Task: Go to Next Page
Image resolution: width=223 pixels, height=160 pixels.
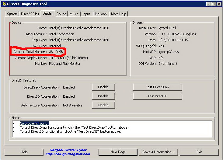Action: (x=118, y=152)
